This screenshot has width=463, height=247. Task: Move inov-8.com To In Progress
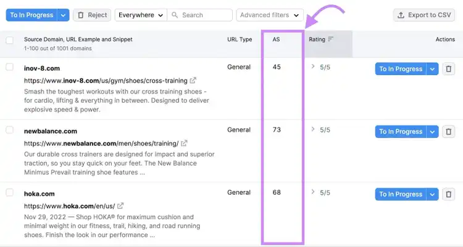tap(401, 69)
